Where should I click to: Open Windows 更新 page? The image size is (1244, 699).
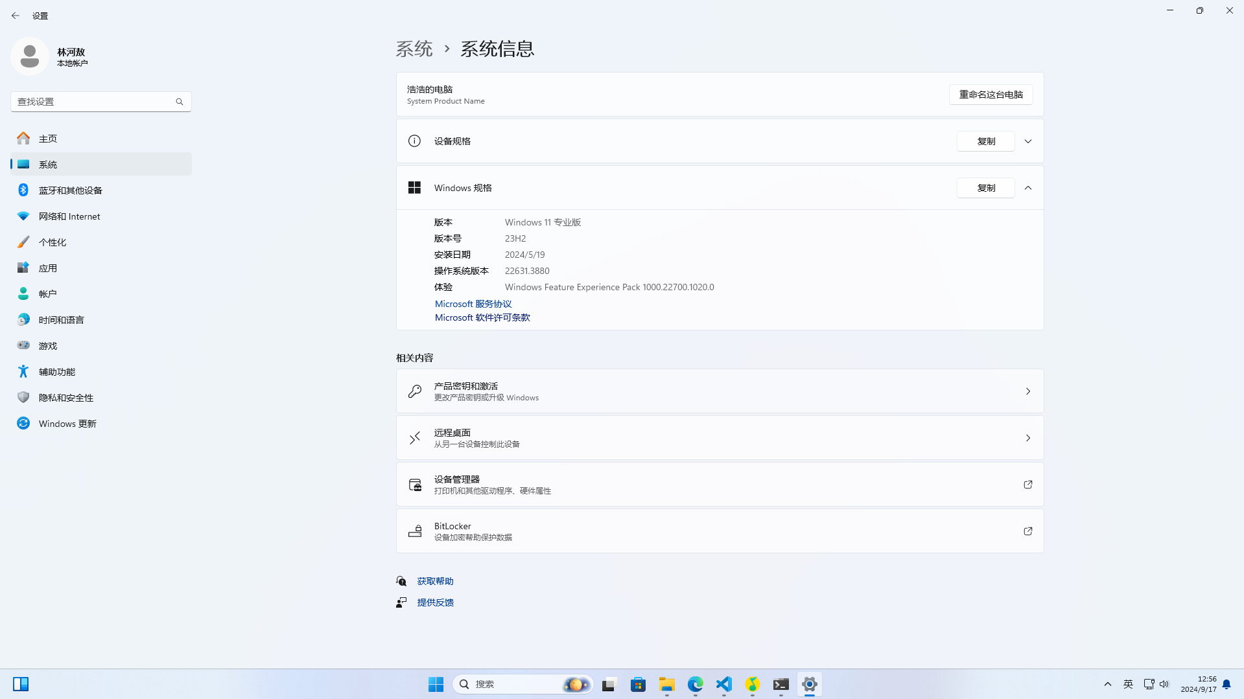coord(101,424)
